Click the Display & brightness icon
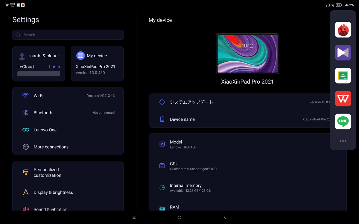 (x=26, y=192)
